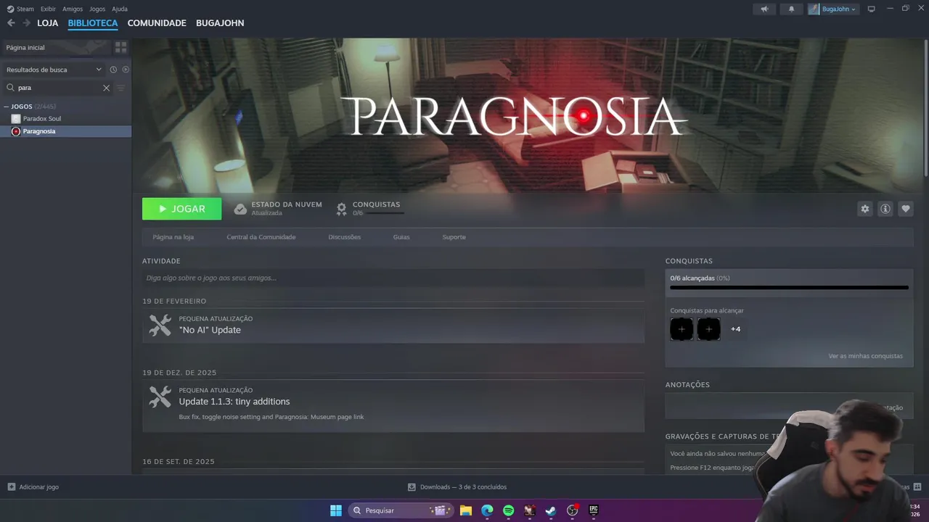Viewport: 929px width, 522px height.
Task: Click the announcements megaphone icon
Action: click(x=764, y=9)
